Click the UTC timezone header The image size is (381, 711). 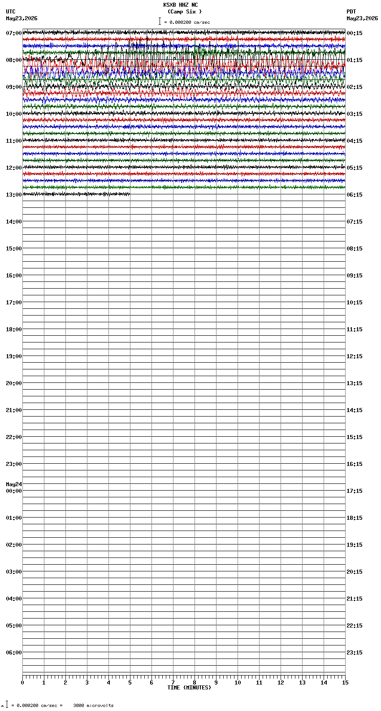[11, 12]
